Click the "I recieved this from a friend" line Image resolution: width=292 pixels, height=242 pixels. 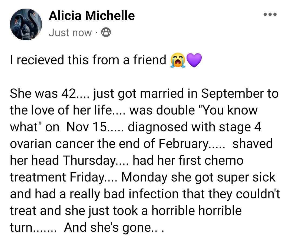coord(88,60)
